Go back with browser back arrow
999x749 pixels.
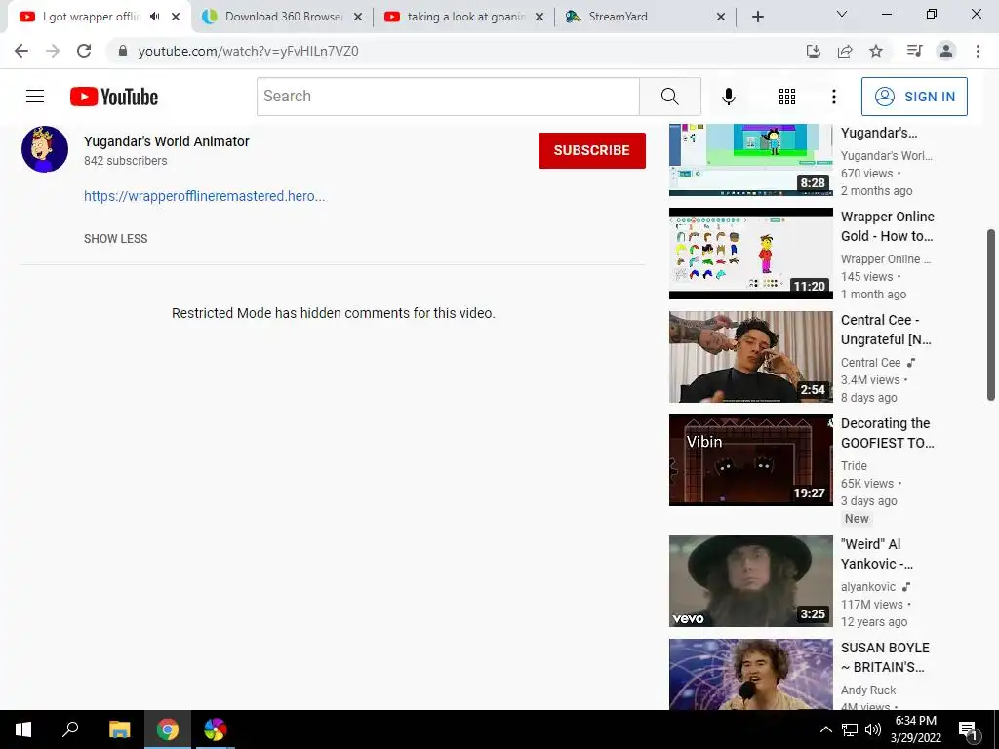click(x=21, y=51)
